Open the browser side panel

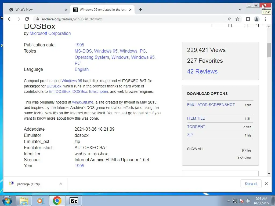248,19
